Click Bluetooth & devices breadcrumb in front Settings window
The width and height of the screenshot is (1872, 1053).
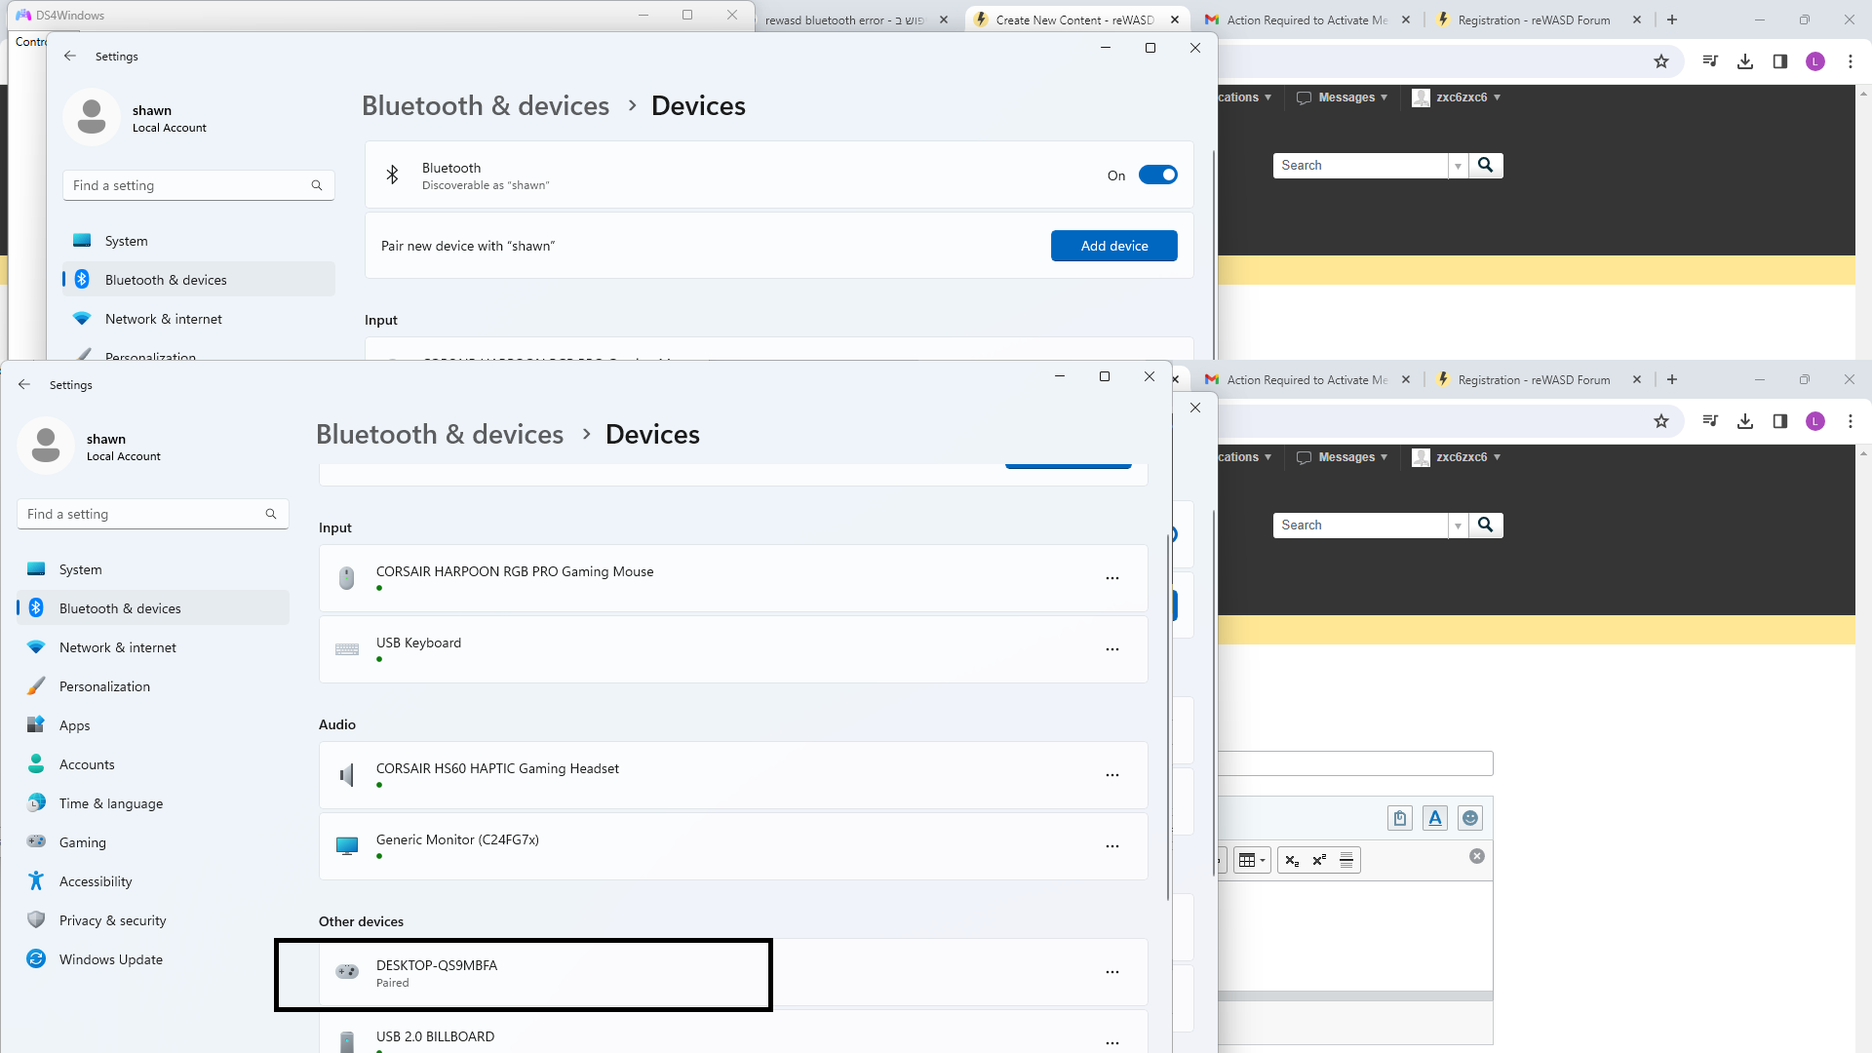point(440,434)
